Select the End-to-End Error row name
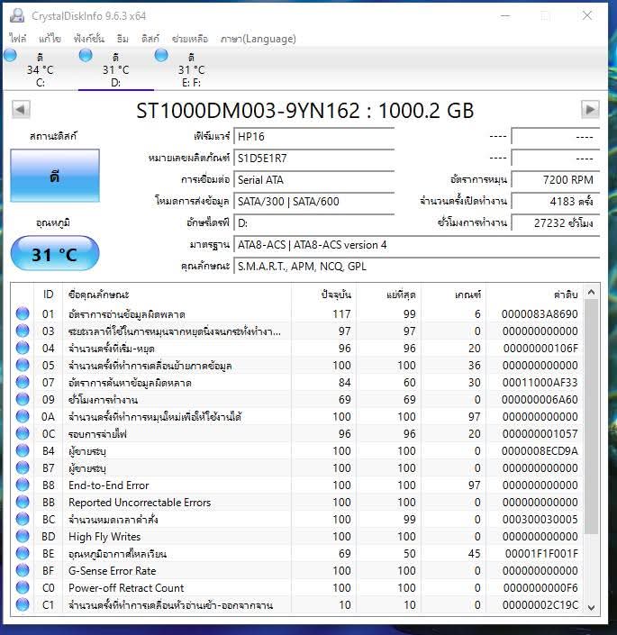 tap(108, 485)
